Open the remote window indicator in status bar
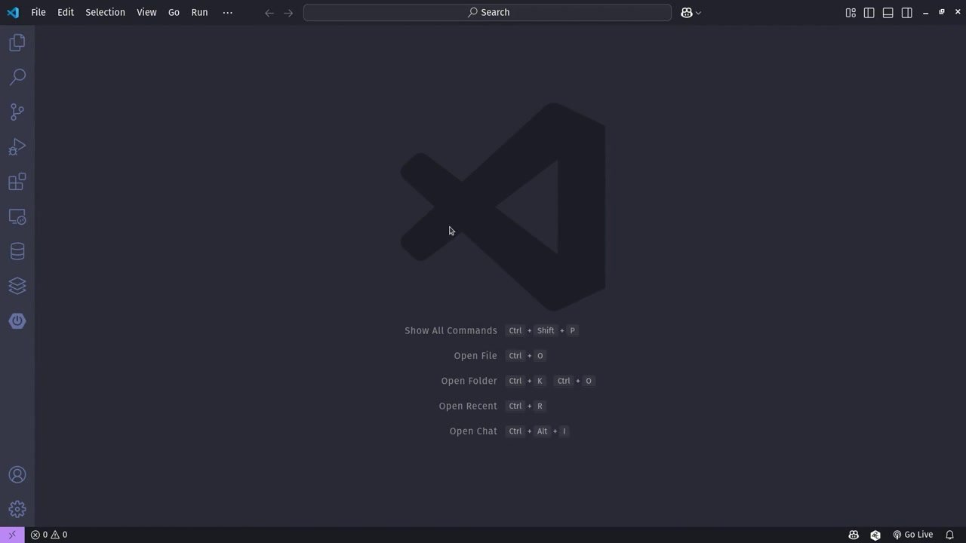The height and width of the screenshot is (543, 966). coord(12,535)
